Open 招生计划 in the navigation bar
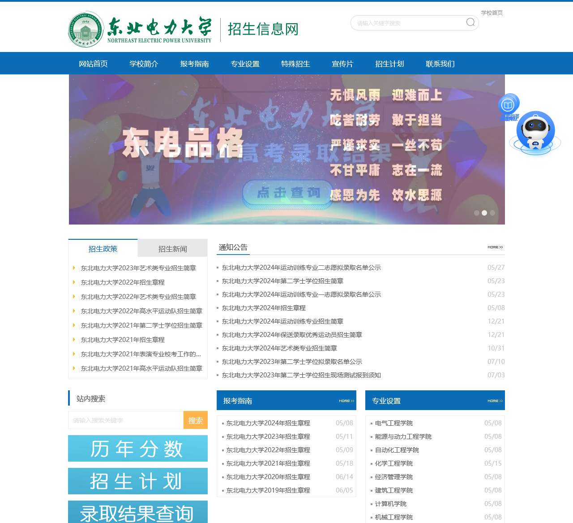 389,64
